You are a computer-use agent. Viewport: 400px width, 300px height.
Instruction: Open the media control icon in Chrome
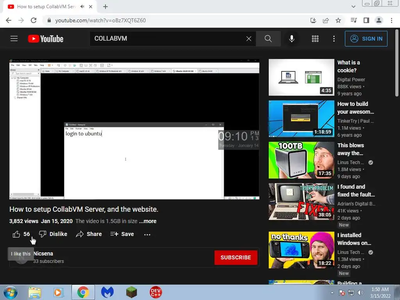(354, 20)
